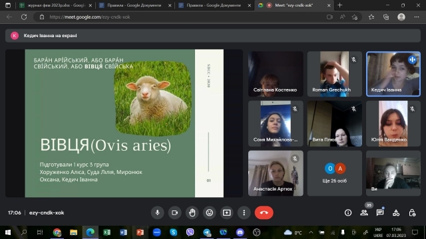Raise your hand in the meeting
The image size is (426, 239).
point(192,212)
